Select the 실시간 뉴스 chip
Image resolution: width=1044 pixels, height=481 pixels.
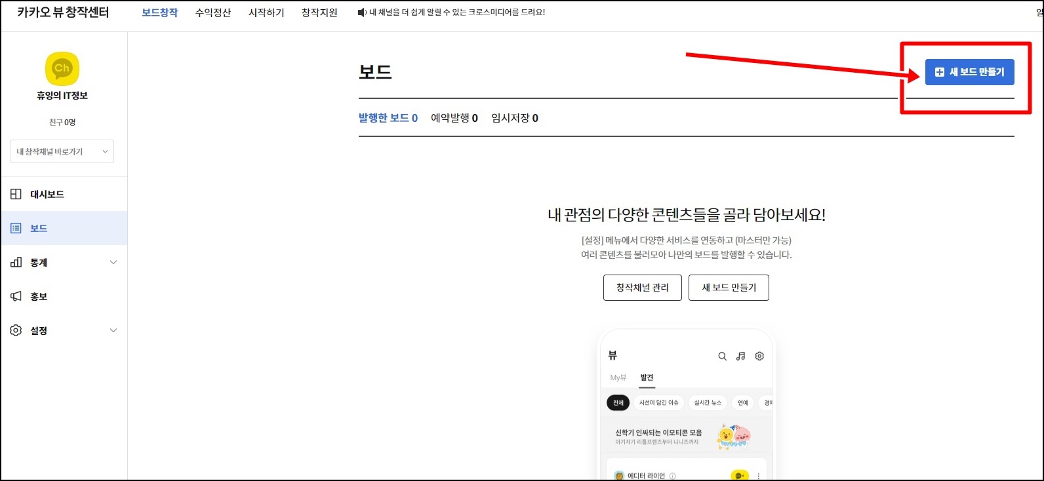coord(708,403)
